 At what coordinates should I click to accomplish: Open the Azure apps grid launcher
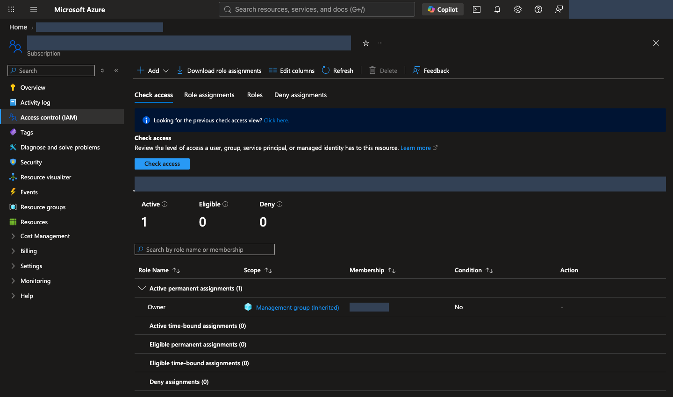tap(11, 9)
